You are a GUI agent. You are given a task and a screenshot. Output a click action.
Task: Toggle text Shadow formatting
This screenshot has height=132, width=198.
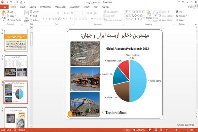point(53,19)
